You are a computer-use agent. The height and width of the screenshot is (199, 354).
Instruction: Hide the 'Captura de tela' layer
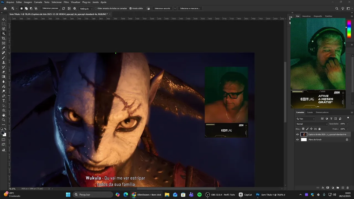point(298,135)
